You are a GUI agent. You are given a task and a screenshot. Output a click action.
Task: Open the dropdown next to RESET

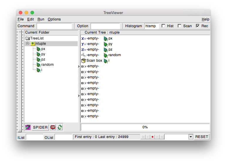190,137
